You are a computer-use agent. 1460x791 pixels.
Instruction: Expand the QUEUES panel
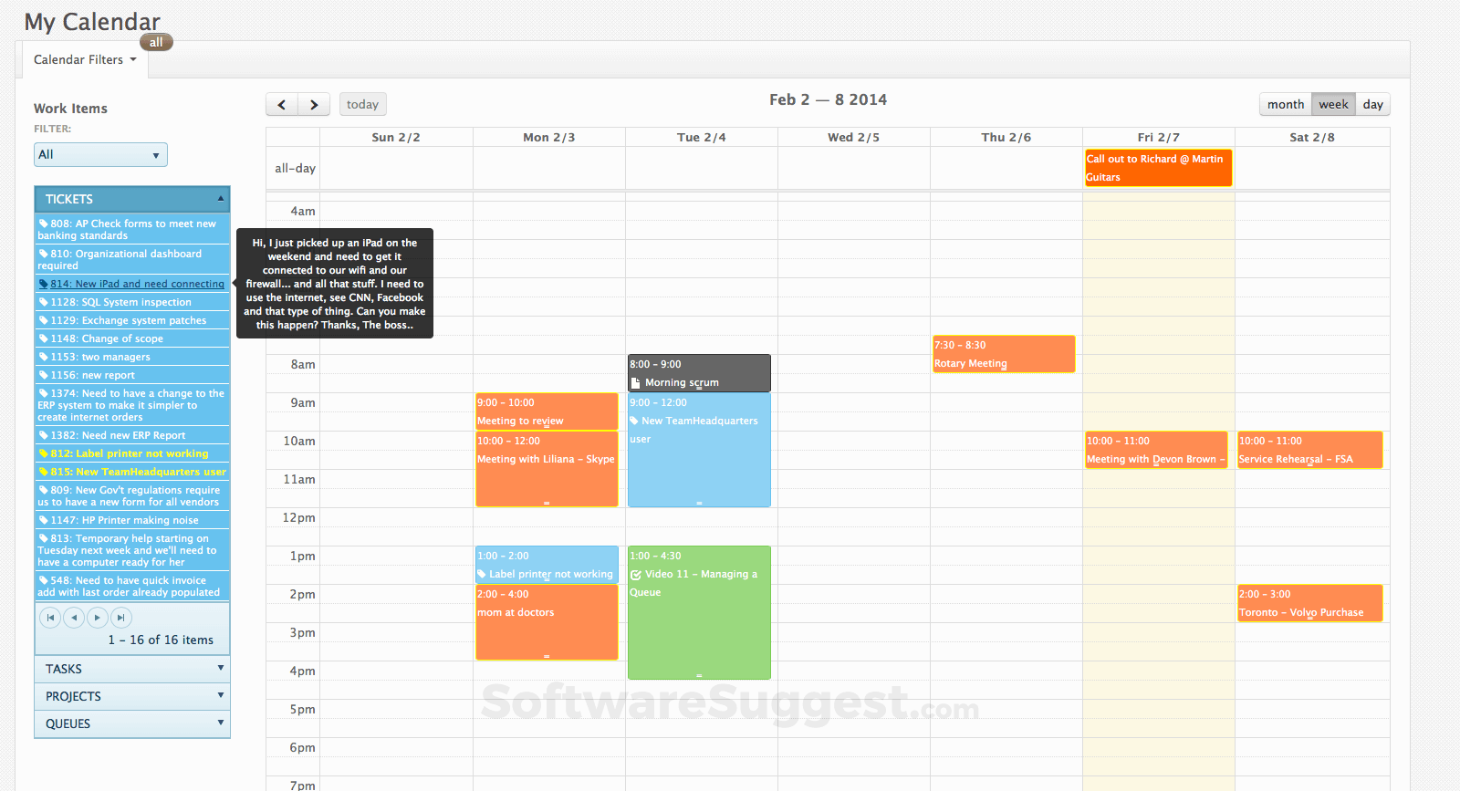click(132, 723)
